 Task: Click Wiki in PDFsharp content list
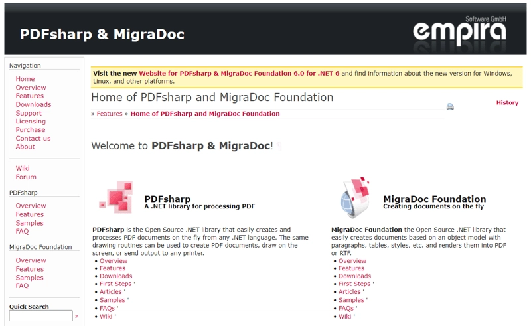pyautogui.click(x=106, y=317)
